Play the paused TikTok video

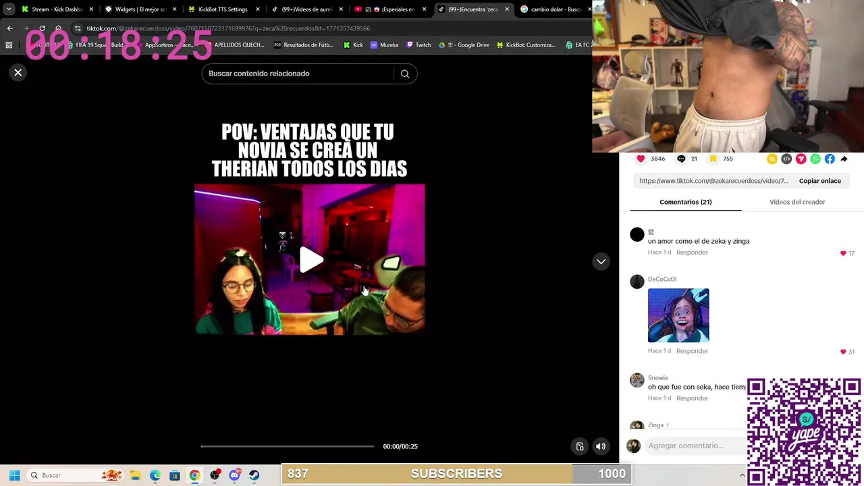coord(310,260)
